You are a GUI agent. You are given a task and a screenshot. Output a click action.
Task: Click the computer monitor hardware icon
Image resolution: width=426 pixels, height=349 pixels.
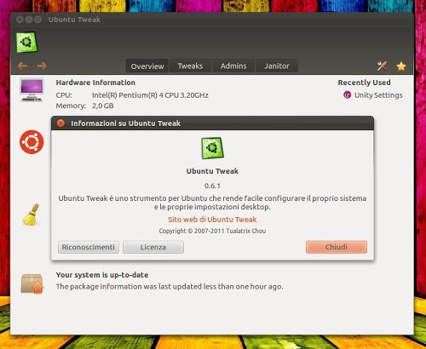point(32,90)
